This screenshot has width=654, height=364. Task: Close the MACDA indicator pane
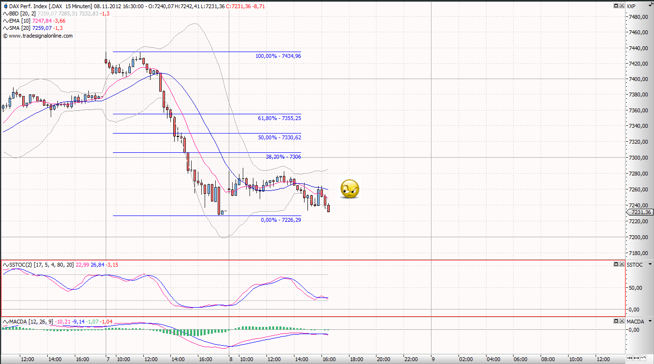pyautogui.click(x=622, y=321)
